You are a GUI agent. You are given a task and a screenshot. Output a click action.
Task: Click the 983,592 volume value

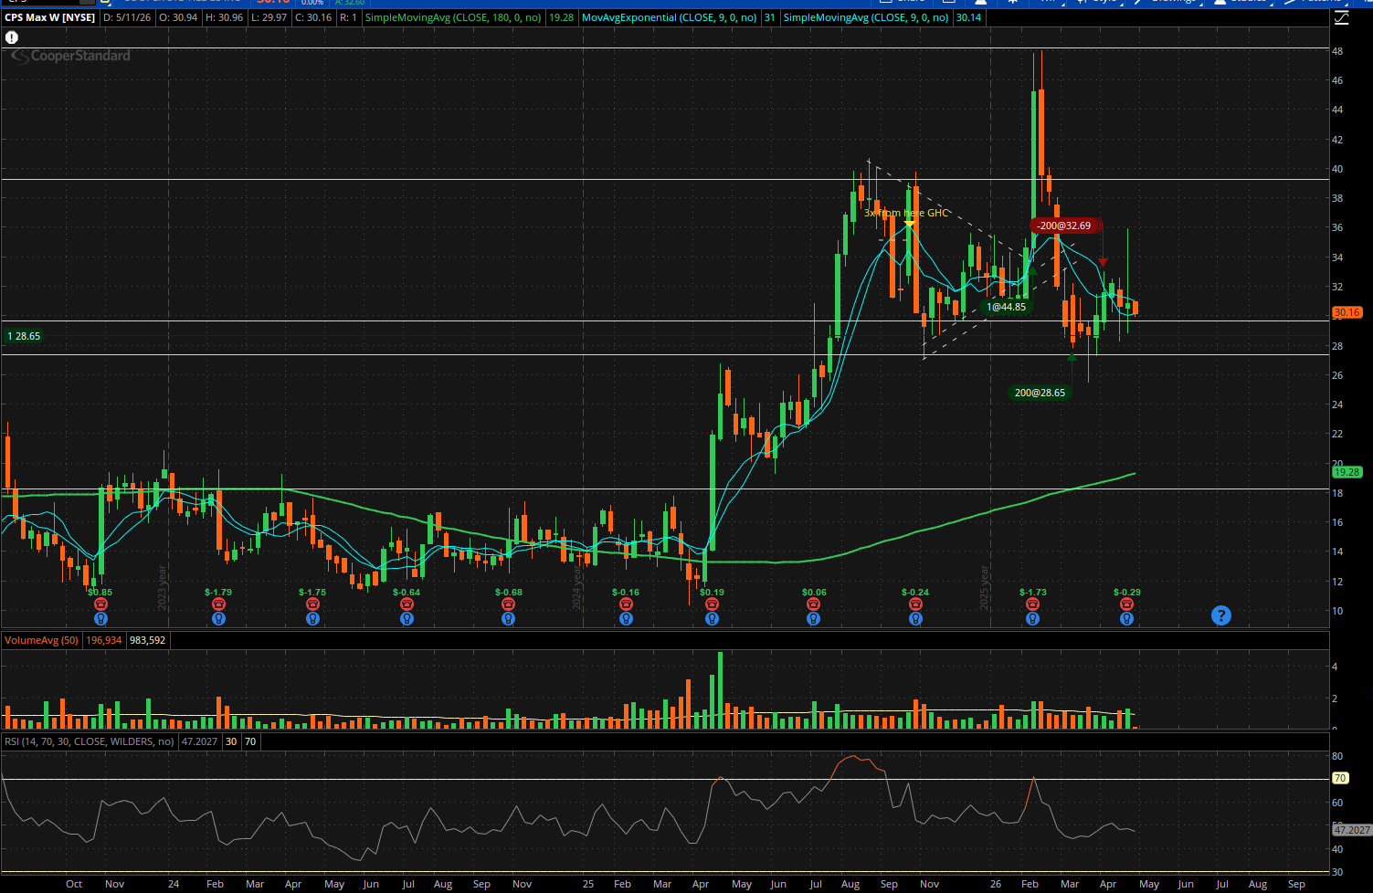[x=147, y=640]
